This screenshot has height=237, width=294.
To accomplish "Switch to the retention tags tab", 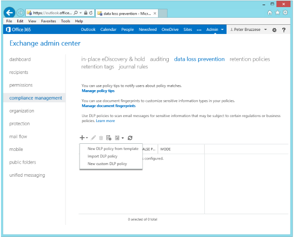I will pos(97,67).
